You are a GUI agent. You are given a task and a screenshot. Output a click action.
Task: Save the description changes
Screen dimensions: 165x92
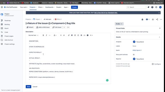[x=28, y=87]
